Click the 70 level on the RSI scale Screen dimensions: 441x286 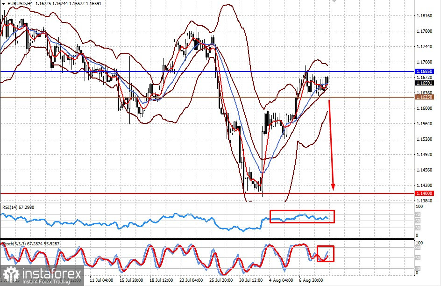pos(418,214)
